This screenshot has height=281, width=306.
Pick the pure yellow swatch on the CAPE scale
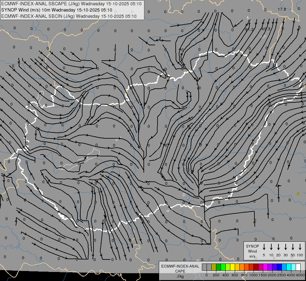coord(233,267)
